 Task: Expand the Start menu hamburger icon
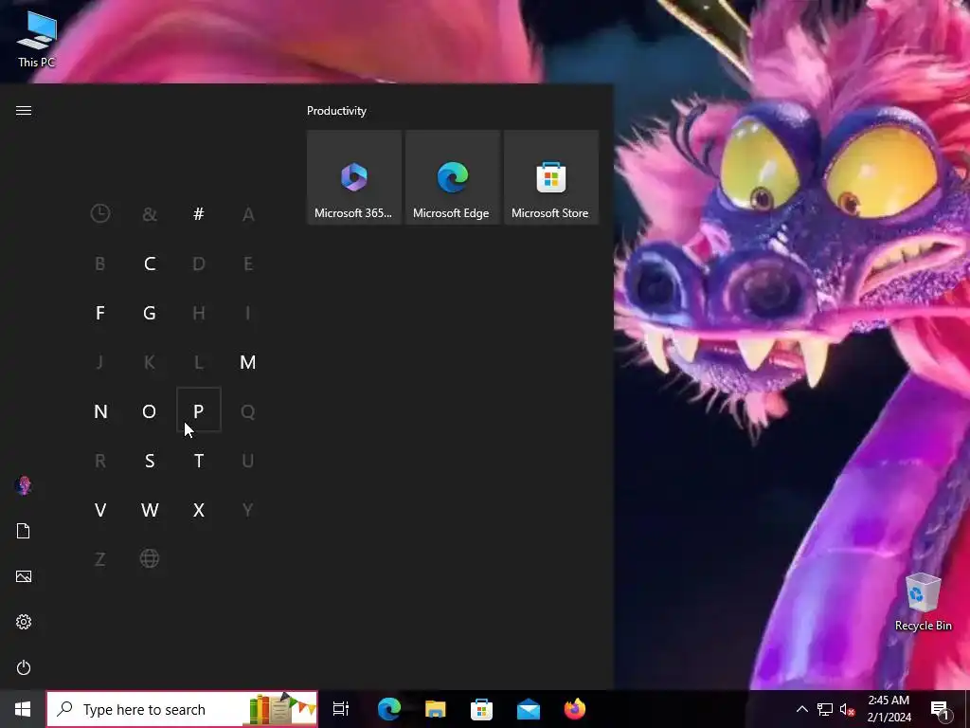[x=24, y=110]
